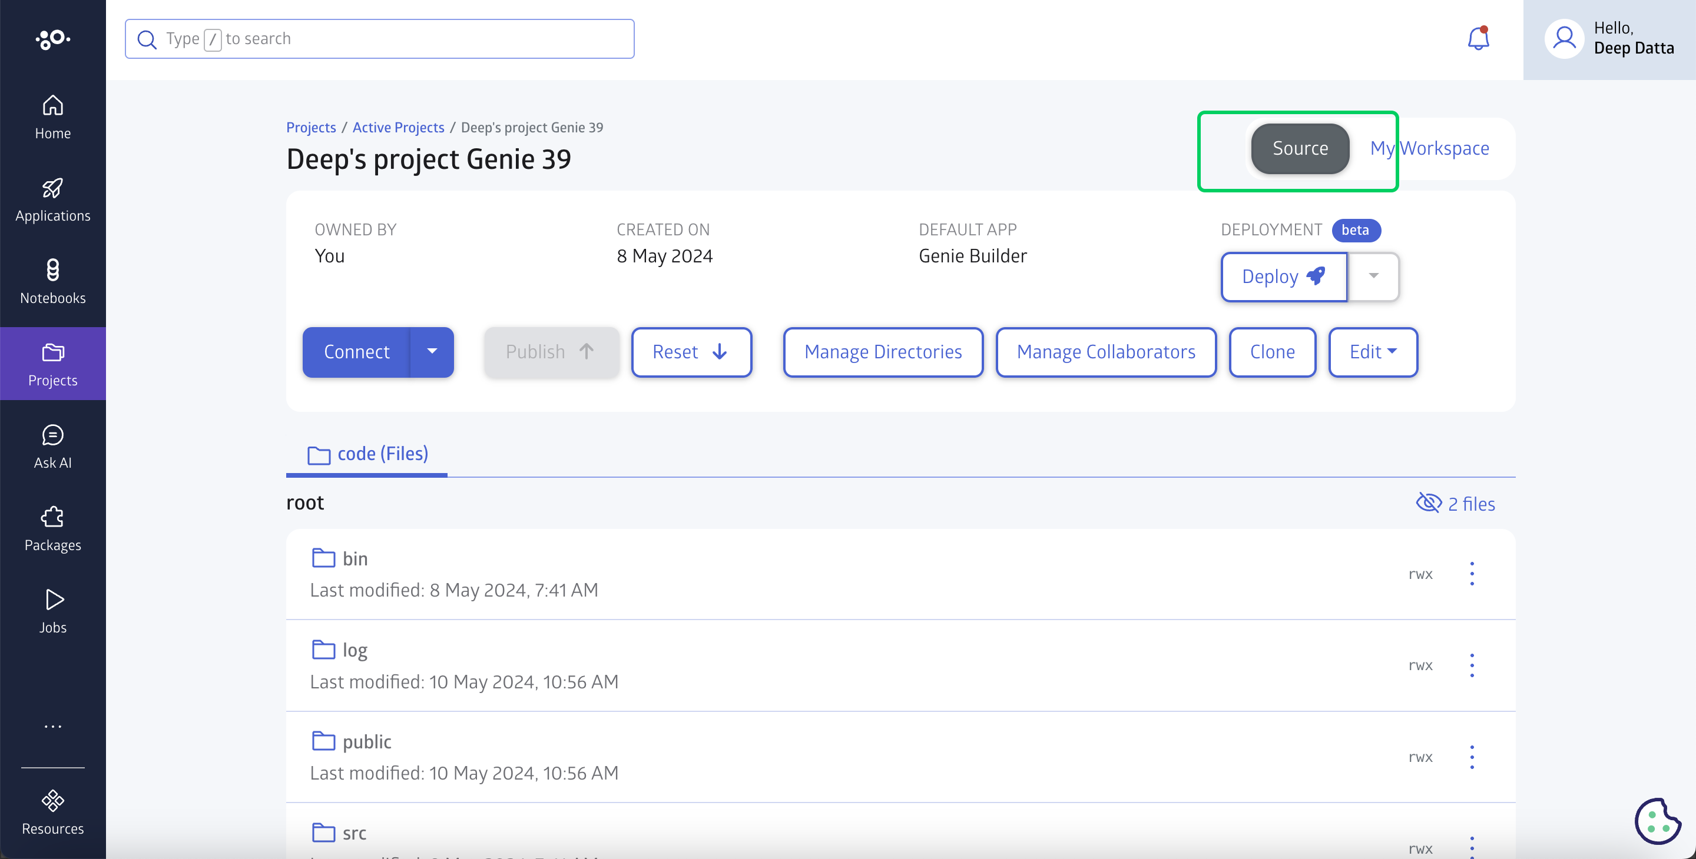Open the three-dot menu for log
1696x859 pixels.
click(1472, 665)
